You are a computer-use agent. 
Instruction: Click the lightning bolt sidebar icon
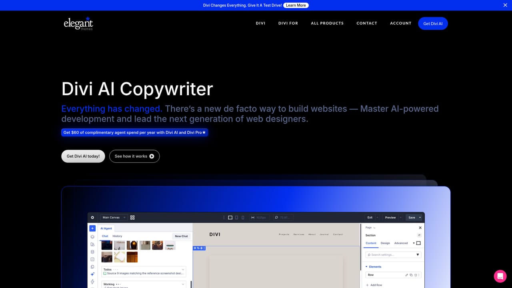tap(92, 282)
